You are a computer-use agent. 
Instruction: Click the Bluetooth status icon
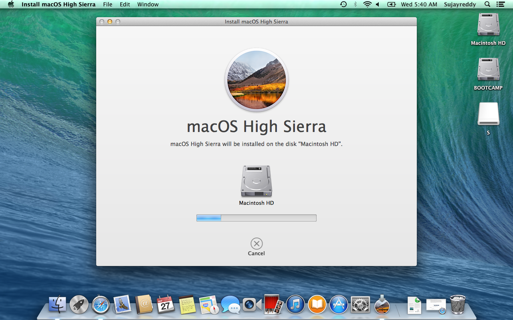click(x=355, y=4)
